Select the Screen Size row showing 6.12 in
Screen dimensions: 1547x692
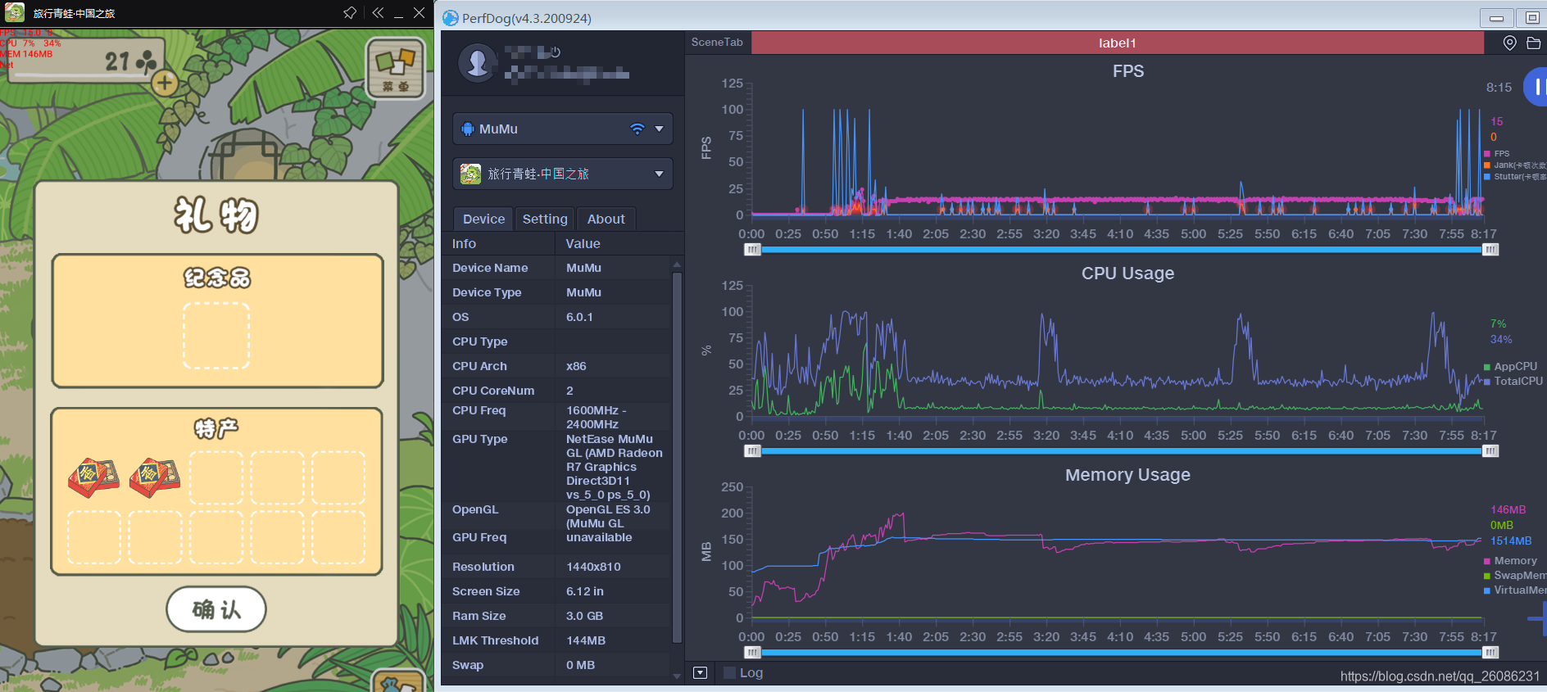[556, 591]
